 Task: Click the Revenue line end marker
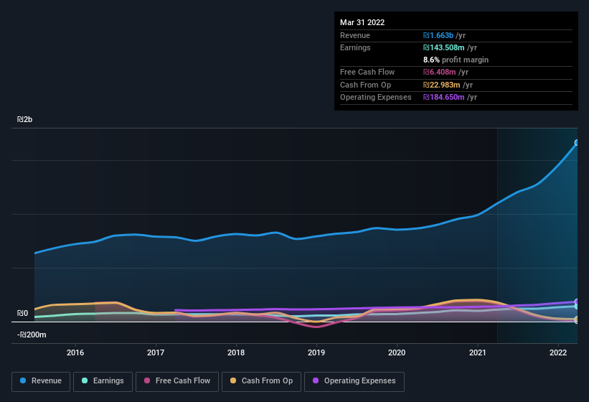coord(577,143)
